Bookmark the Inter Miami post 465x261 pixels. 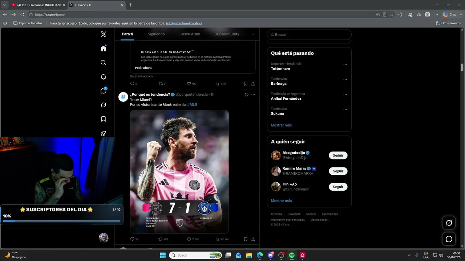tap(246, 239)
